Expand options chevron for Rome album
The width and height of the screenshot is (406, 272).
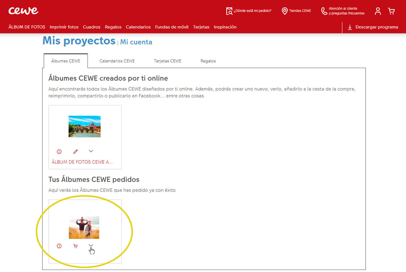pyautogui.click(x=91, y=151)
